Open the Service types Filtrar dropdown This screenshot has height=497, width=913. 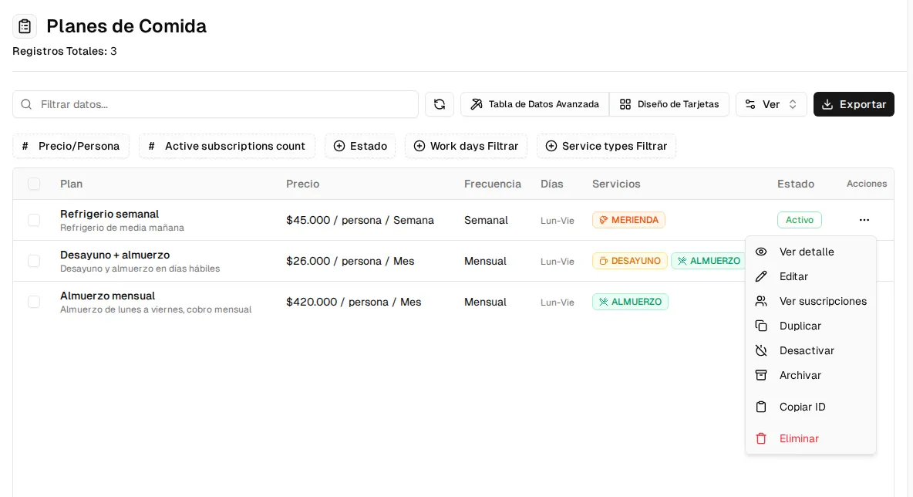(606, 147)
